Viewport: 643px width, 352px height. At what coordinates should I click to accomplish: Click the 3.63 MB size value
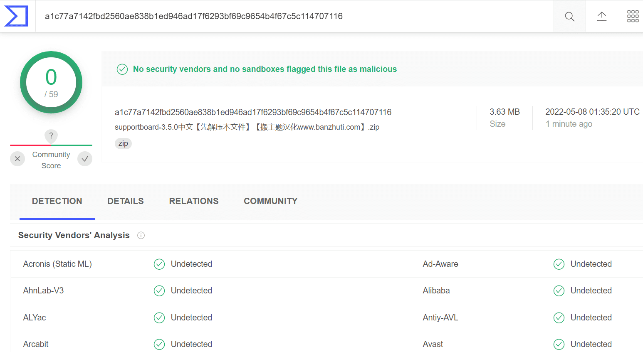point(505,112)
